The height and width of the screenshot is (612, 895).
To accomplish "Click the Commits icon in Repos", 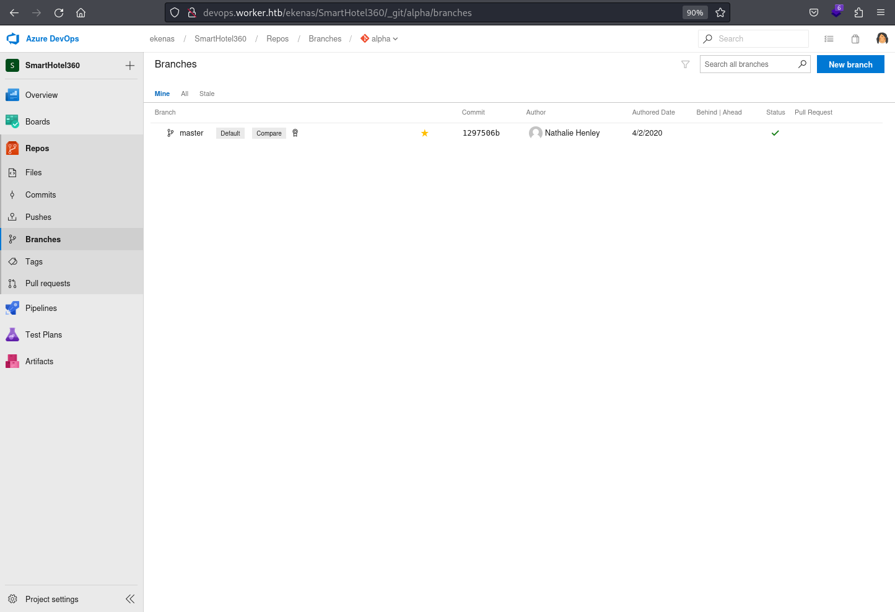I will [12, 195].
